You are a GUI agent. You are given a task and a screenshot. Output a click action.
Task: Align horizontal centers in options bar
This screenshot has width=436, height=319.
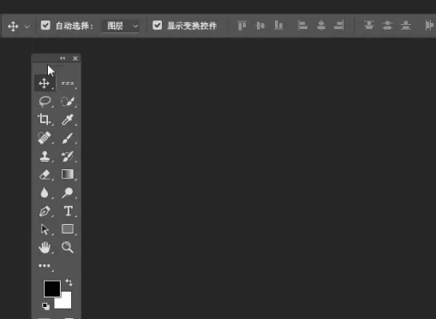[x=321, y=26]
